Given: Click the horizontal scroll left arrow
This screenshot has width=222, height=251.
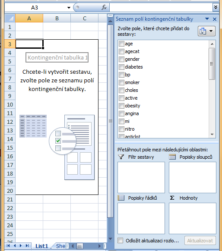Looking at the screenshot, I should [x=73, y=246].
